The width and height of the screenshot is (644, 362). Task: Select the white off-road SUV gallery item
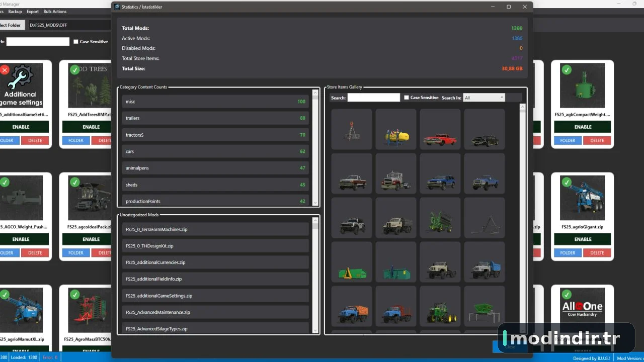tap(352, 218)
